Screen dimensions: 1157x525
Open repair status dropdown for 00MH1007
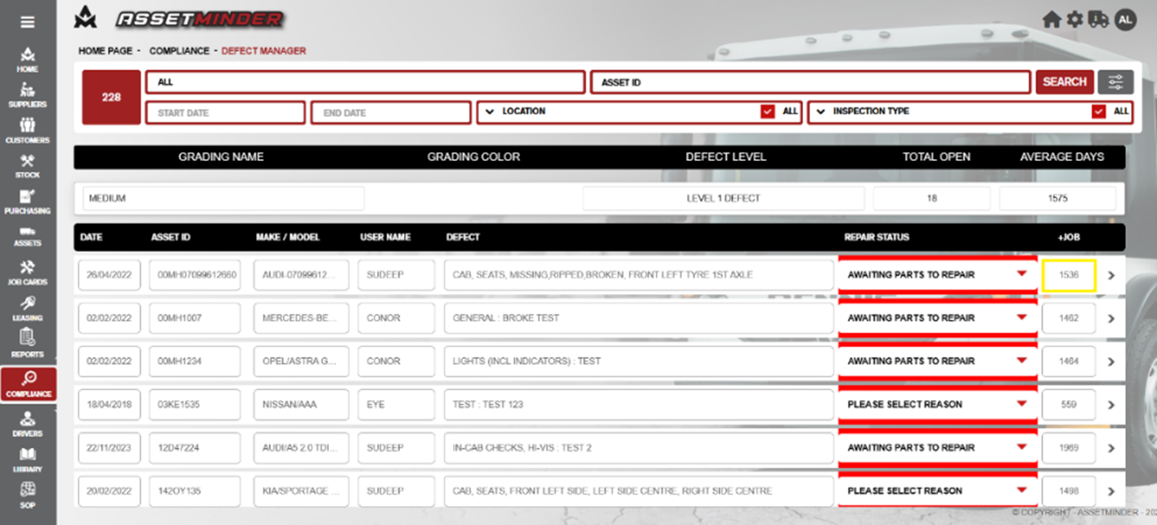pyautogui.click(x=937, y=318)
